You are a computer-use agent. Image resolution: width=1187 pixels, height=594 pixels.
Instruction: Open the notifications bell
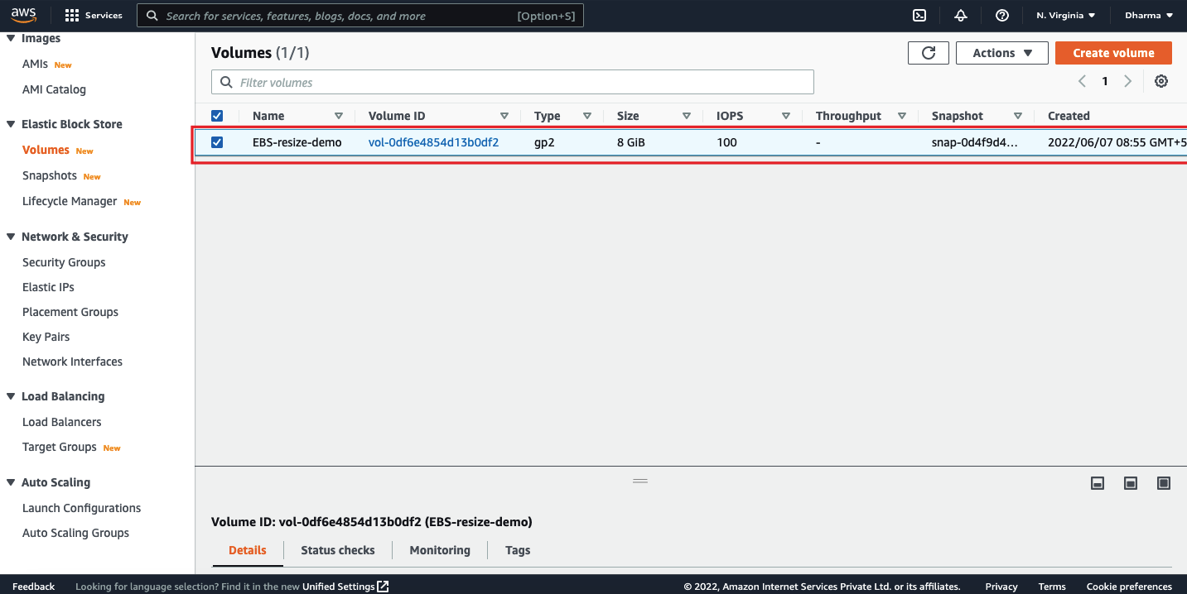(961, 16)
